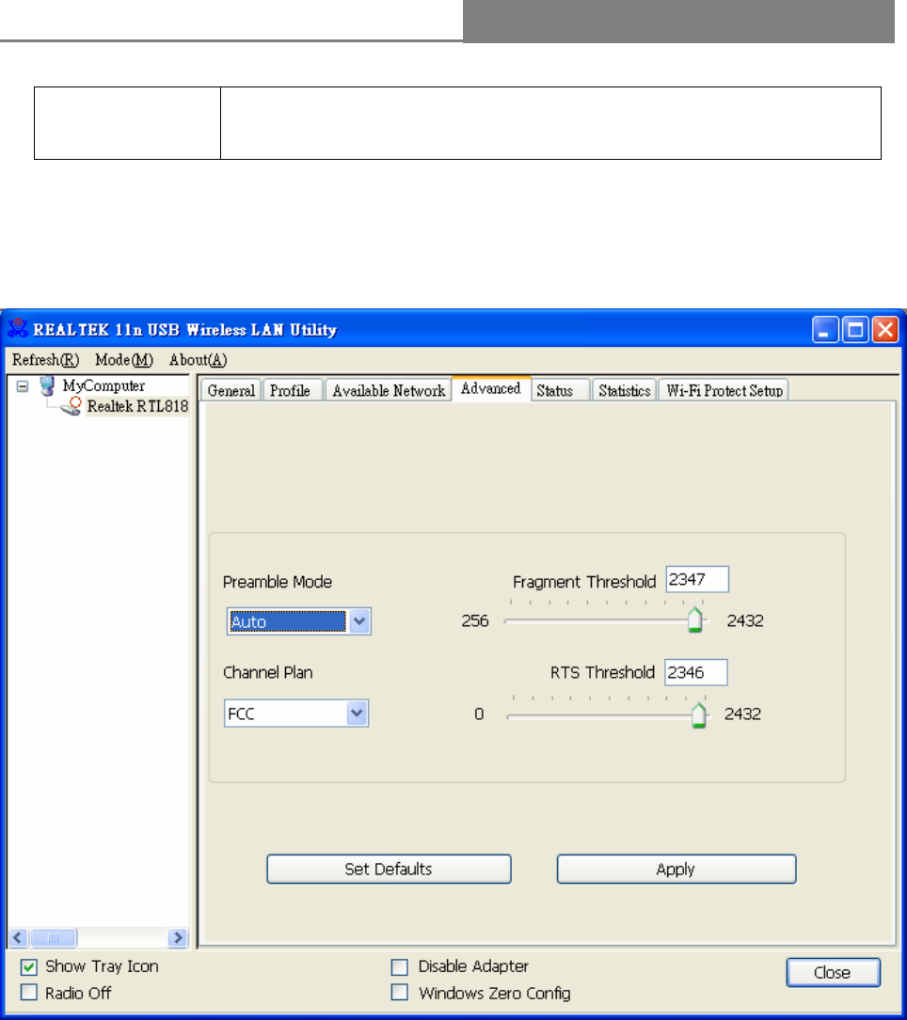This screenshot has width=907, height=1020.
Task: Switch to the General tab
Action: (x=231, y=390)
